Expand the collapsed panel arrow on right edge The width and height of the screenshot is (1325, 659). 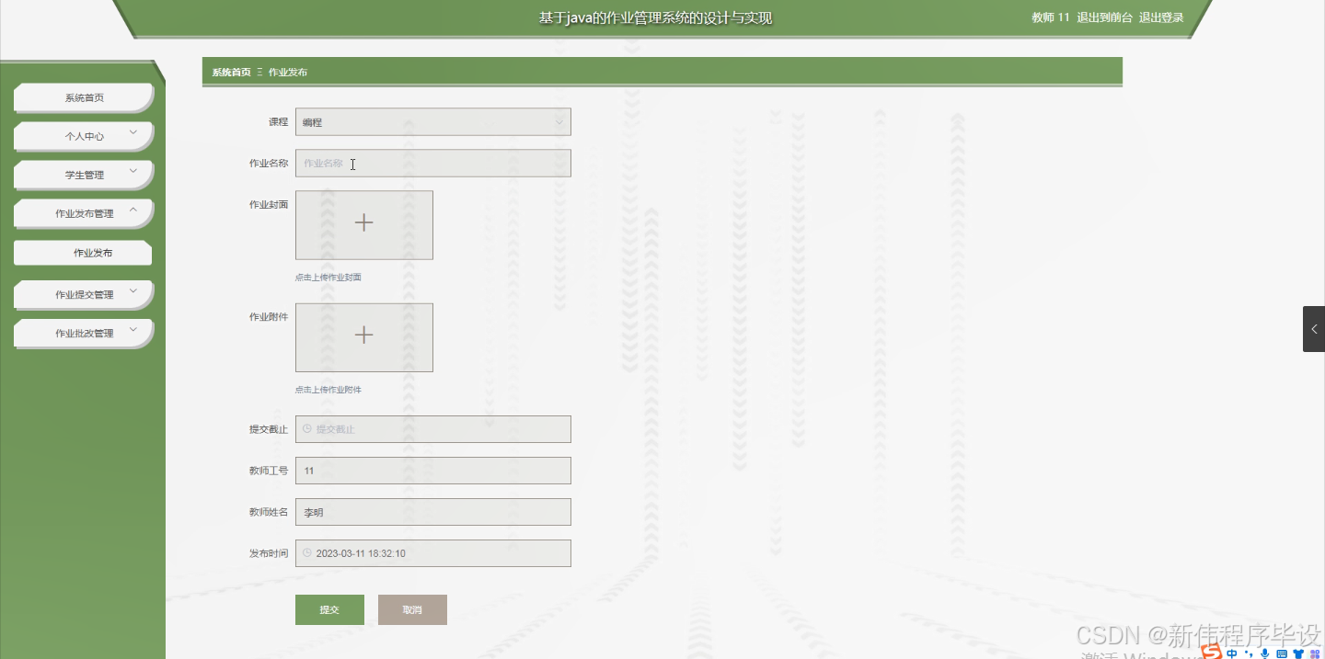1314,329
